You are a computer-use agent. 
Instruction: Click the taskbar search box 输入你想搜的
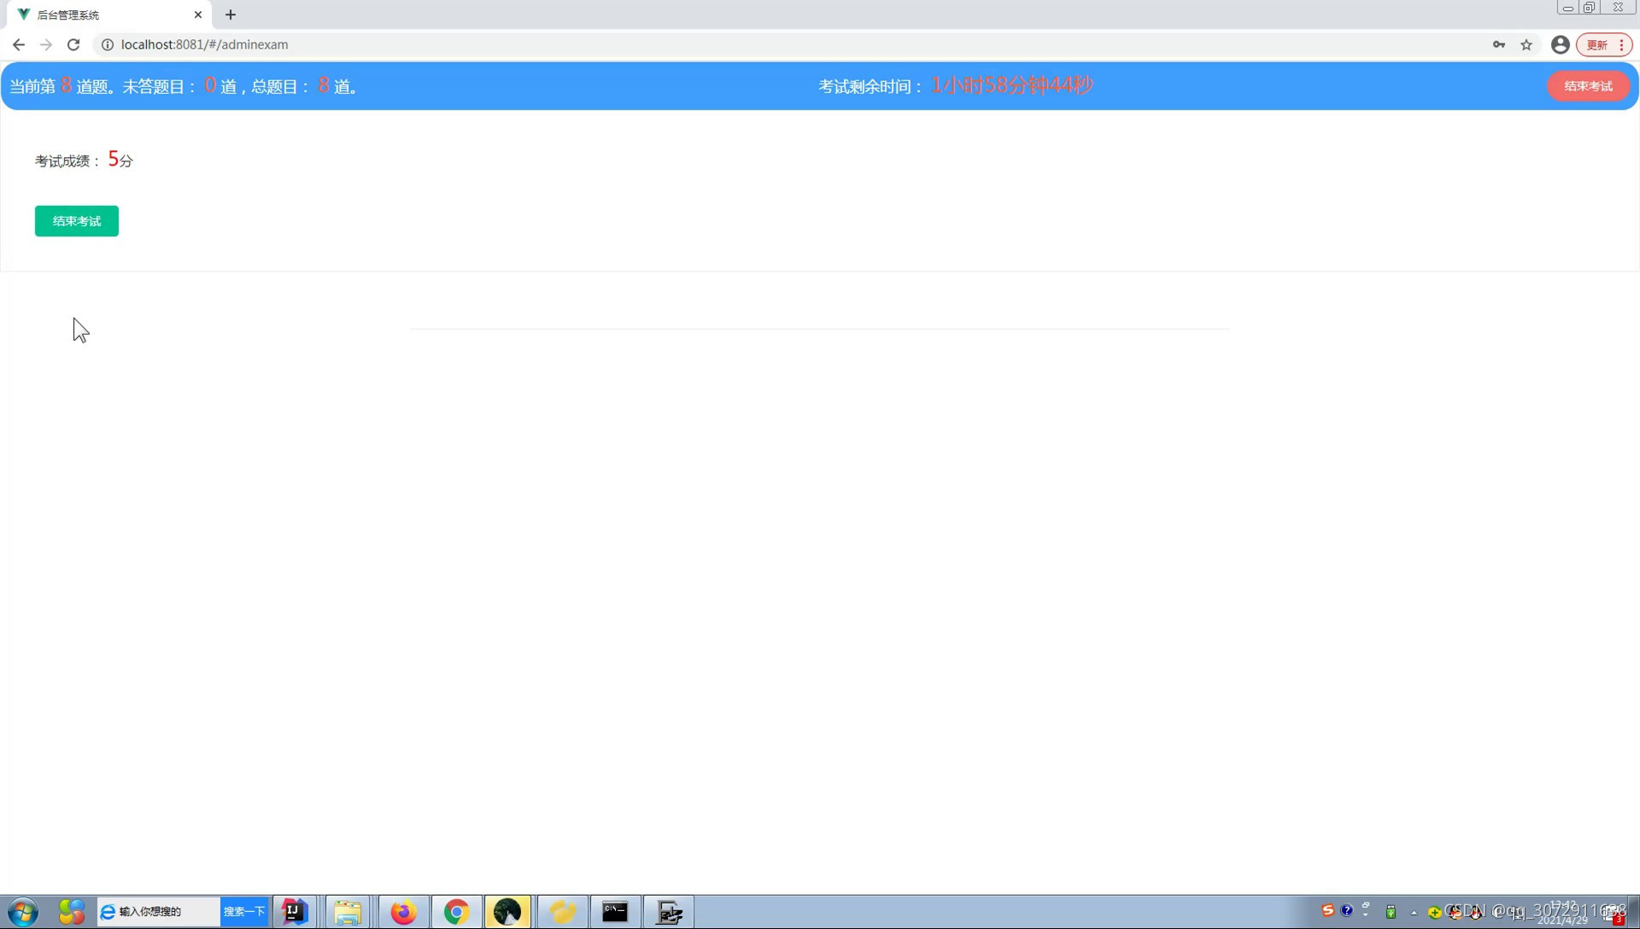159,912
